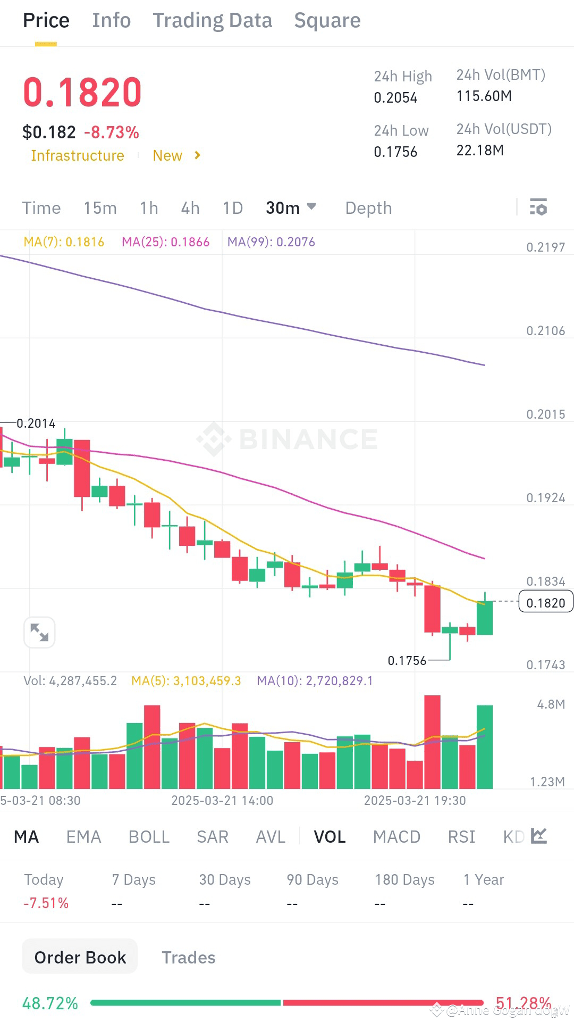Viewport: 574px width, 1022px height.
Task: Enable the RSI indicator
Action: click(461, 836)
